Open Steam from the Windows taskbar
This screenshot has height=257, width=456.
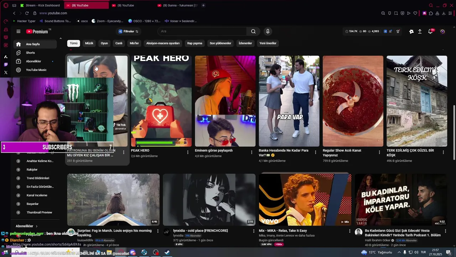(167, 252)
